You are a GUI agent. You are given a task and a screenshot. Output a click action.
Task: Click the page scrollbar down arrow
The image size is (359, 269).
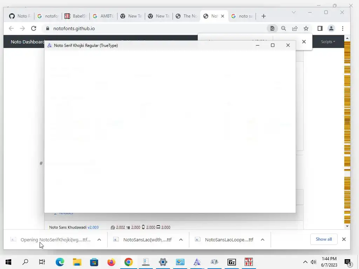(x=347, y=226)
